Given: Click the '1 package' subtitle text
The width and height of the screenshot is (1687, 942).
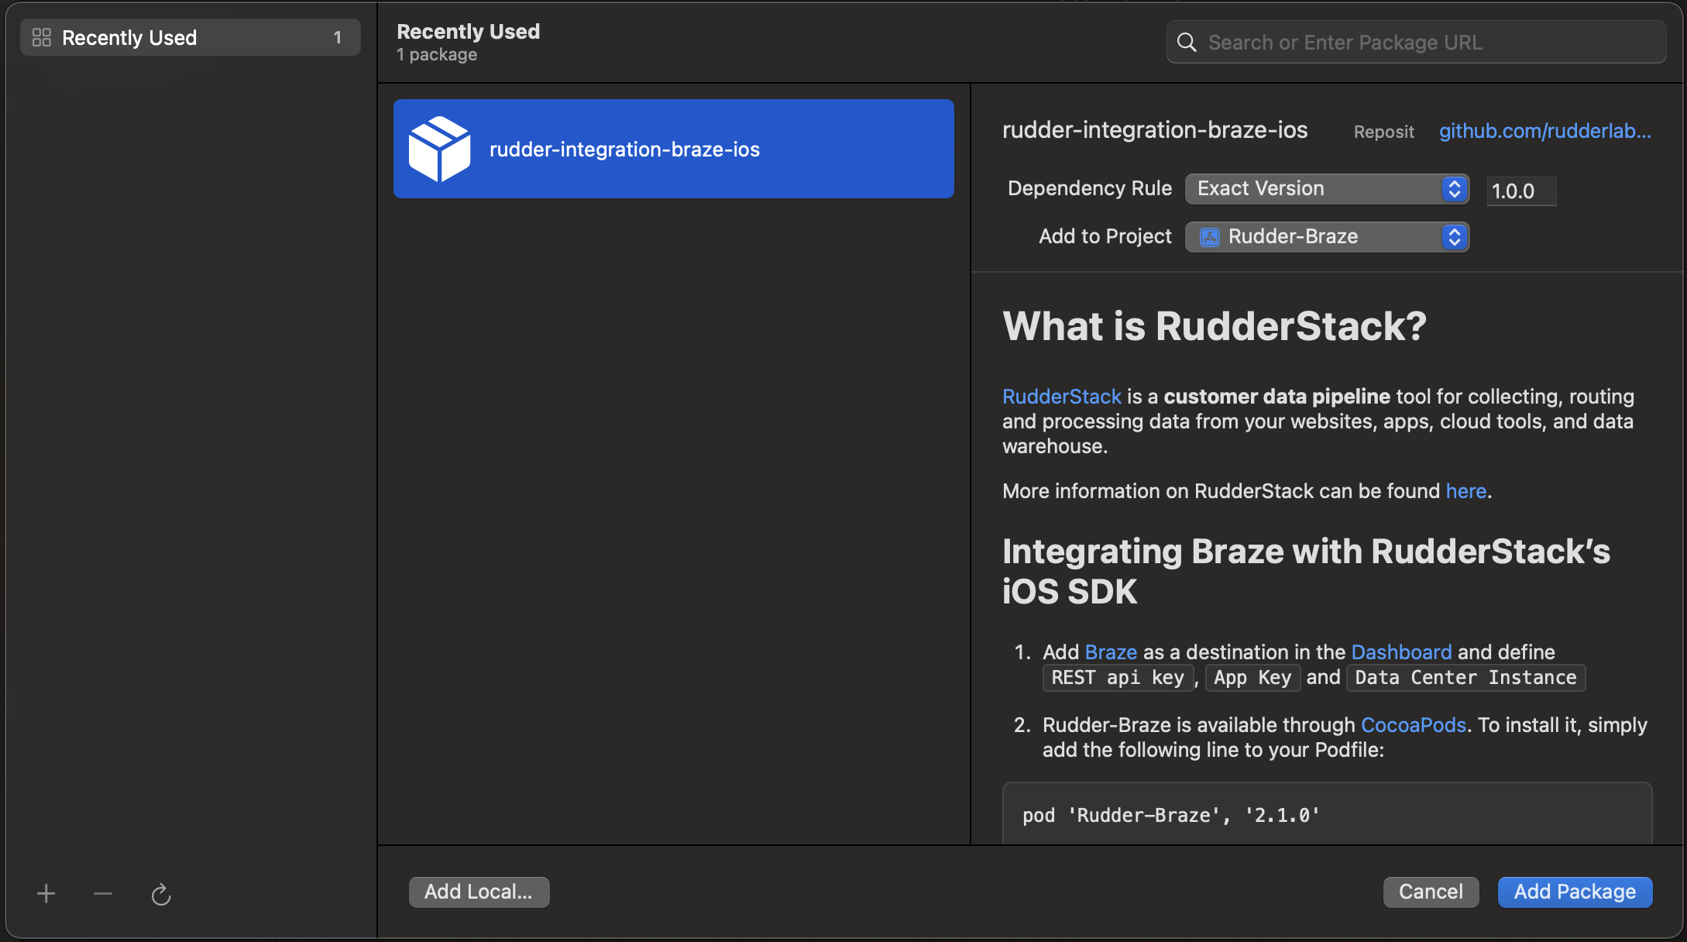Looking at the screenshot, I should click(x=437, y=55).
